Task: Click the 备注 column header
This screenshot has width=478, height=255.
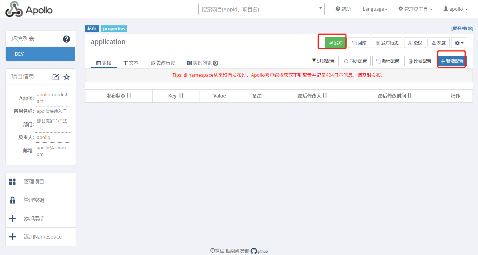Action: pos(257,96)
